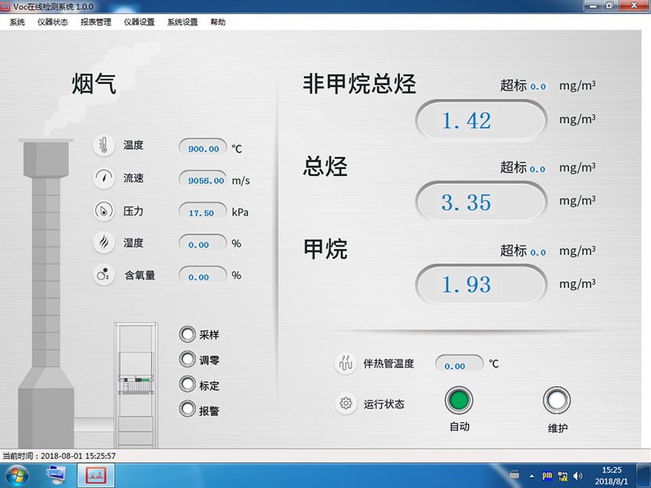Click the analyzer cabinet image
Viewport: 651px width, 488px height.
(x=136, y=384)
